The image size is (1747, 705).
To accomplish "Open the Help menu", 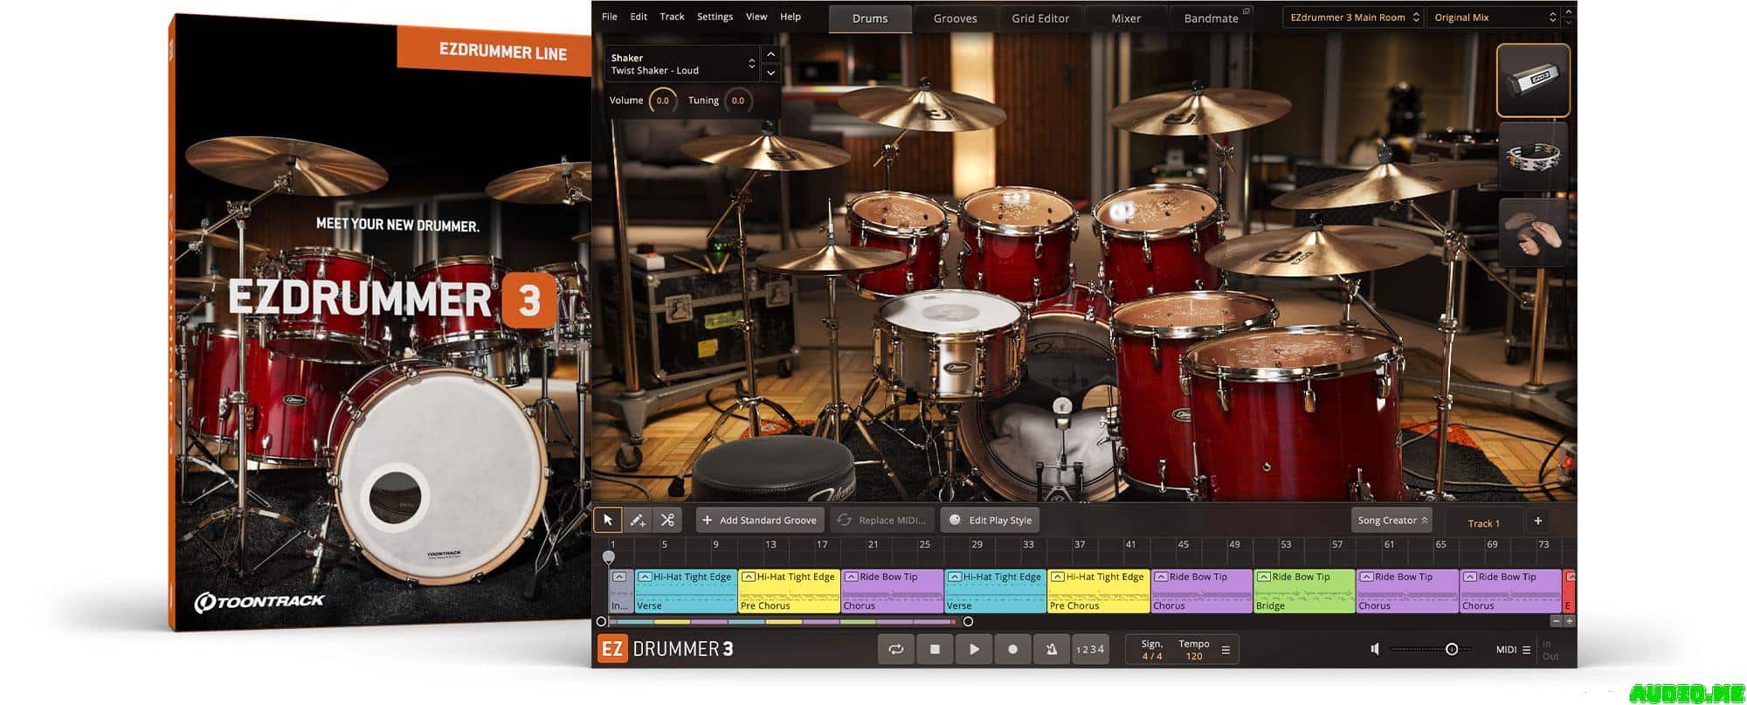I will click(x=791, y=17).
